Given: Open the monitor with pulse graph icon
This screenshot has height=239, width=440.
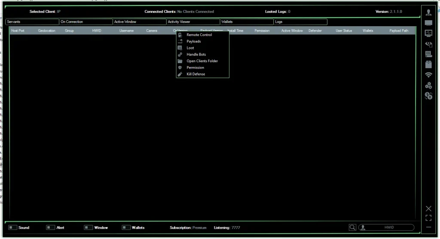Looking at the screenshot, I should (x=428, y=33).
